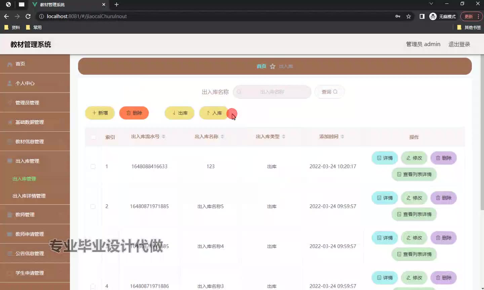Click 删除 for 出入库名称5 row
This screenshot has width=484, height=290.
(444, 198)
